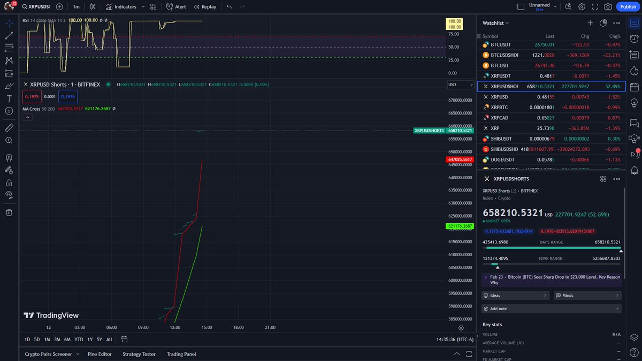Open the indicator templates grid icon
The image size is (642, 361).
(x=154, y=7)
